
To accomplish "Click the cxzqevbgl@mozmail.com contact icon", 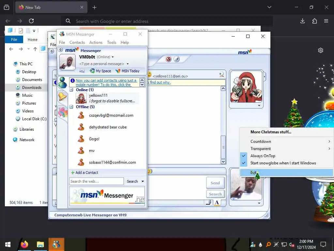I will 81,115.
